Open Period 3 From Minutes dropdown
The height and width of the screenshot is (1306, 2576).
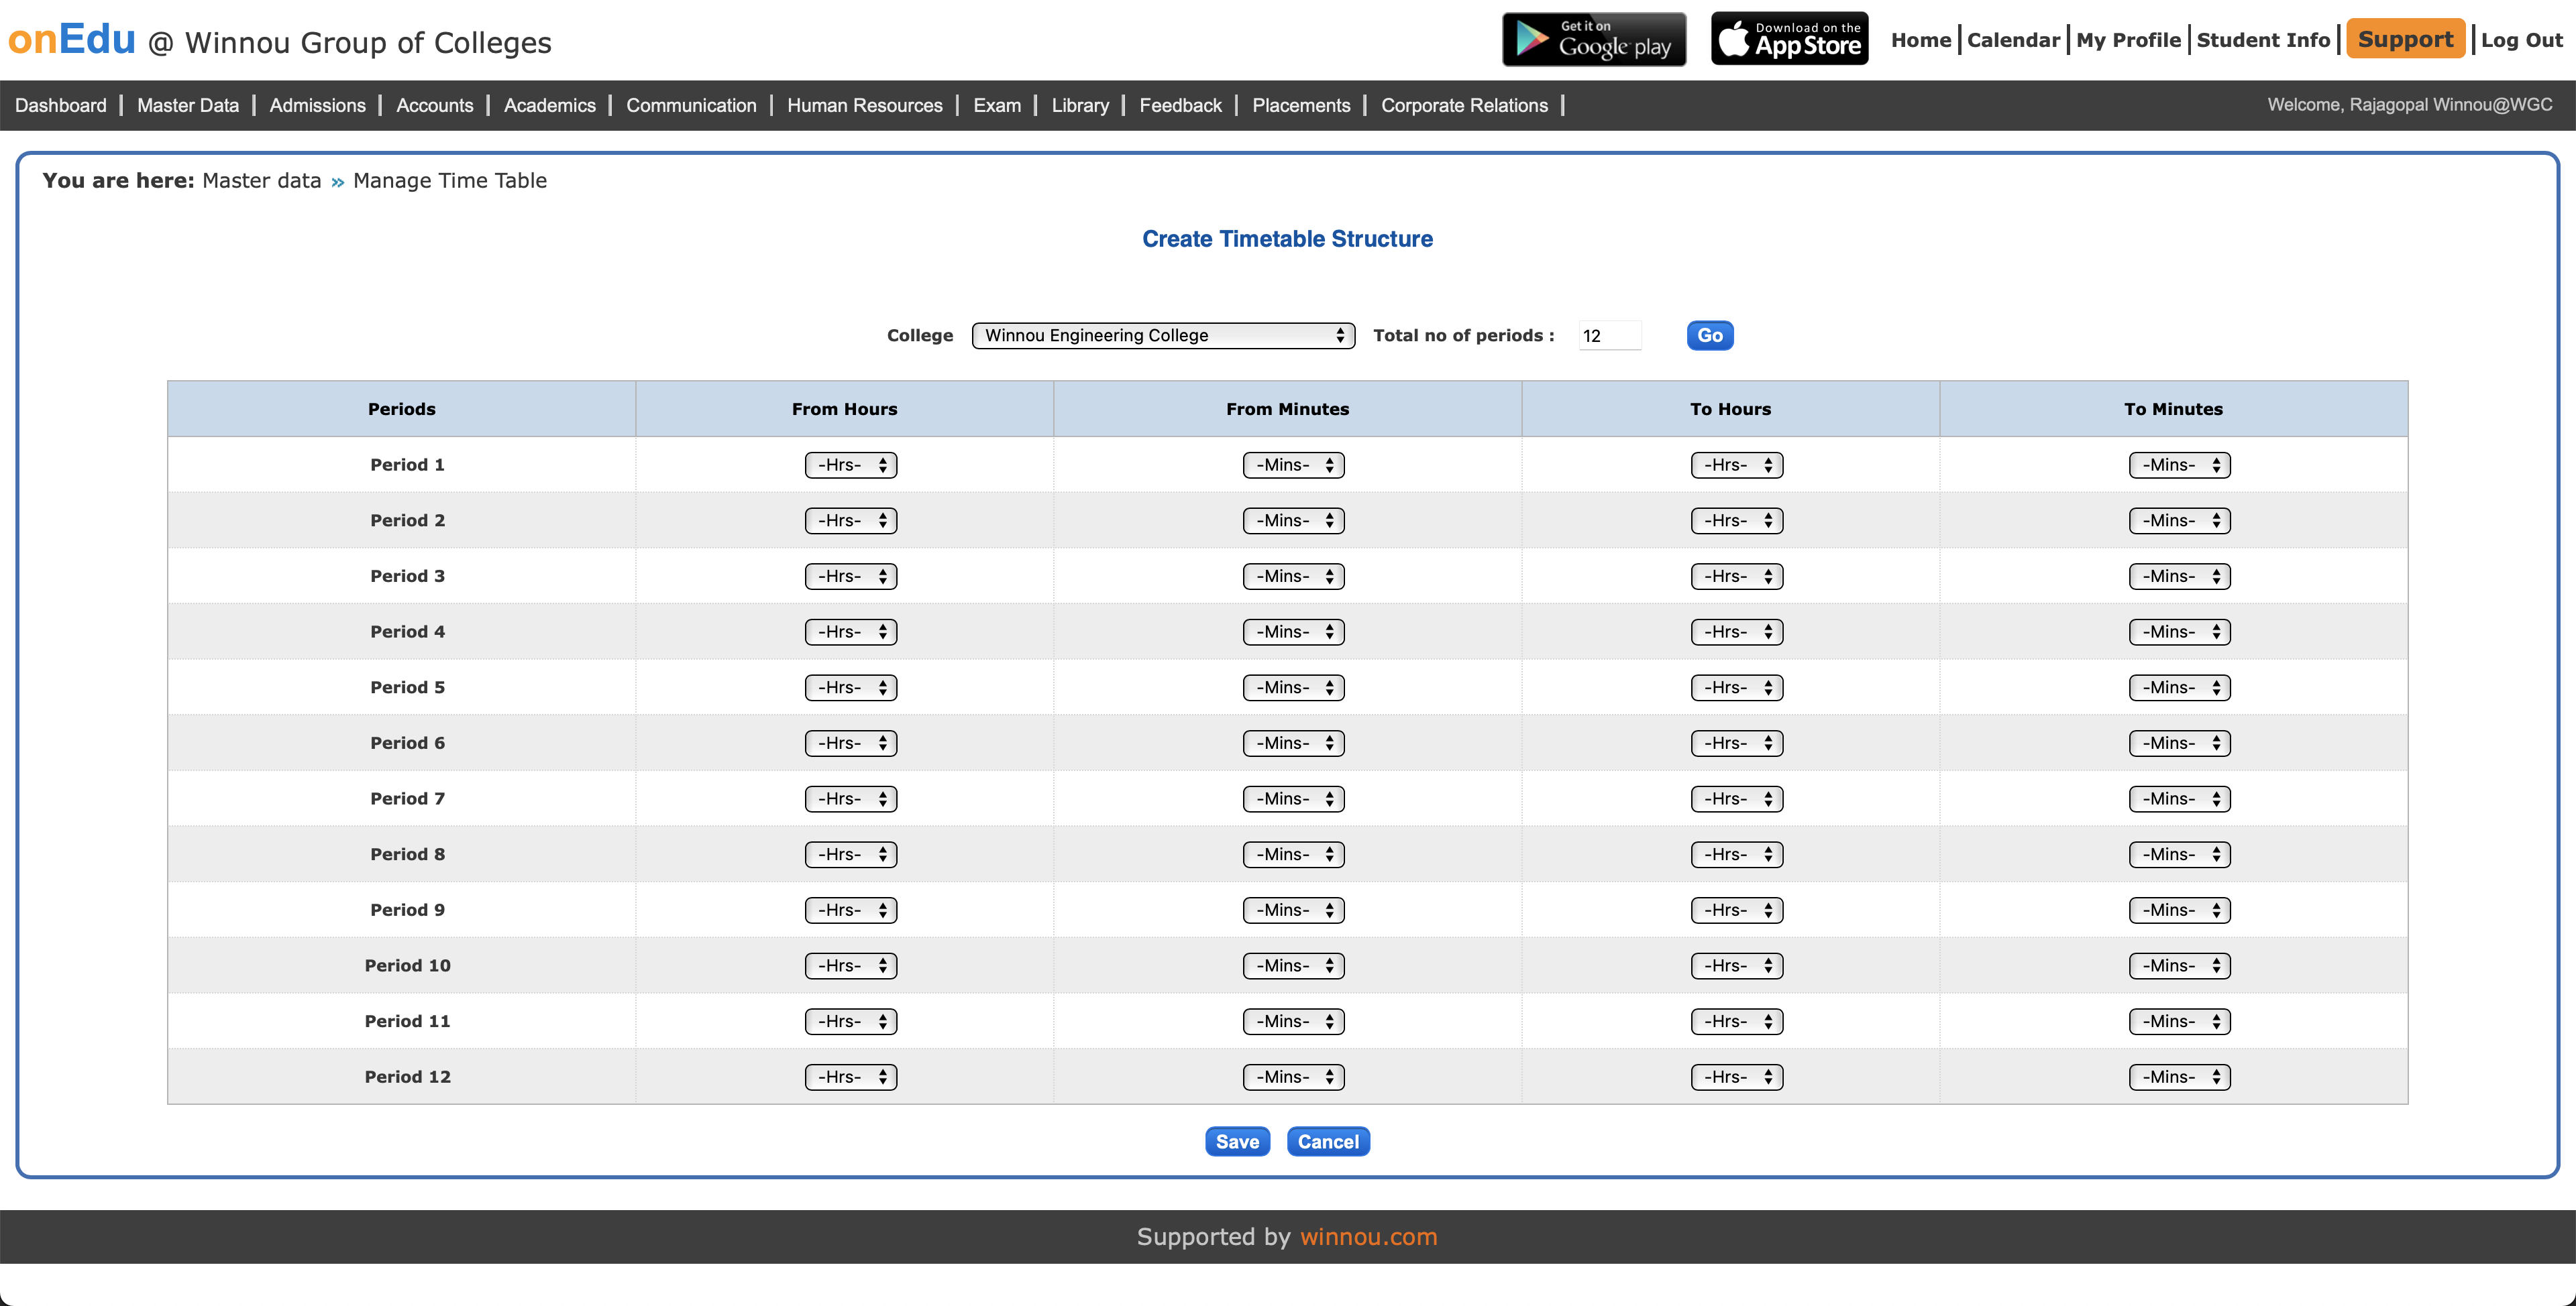click(1293, 577)
